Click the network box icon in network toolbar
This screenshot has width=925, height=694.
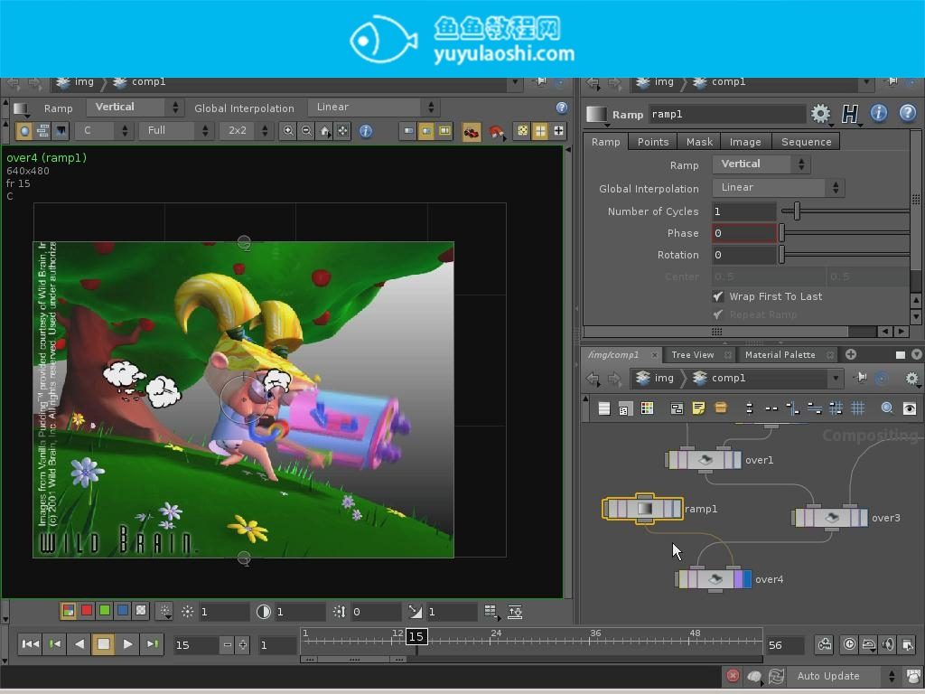pos(677,408)
